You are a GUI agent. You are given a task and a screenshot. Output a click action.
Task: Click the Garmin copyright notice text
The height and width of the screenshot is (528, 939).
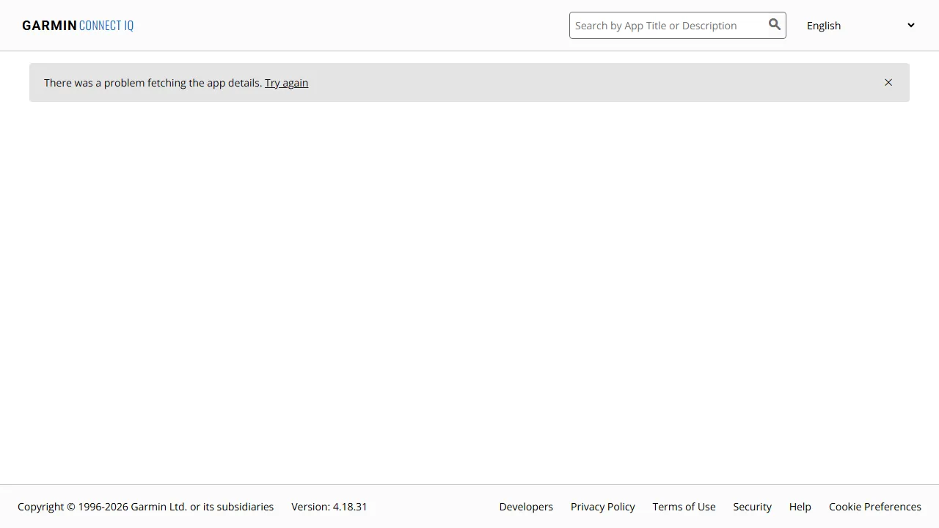tap(145, 507)
